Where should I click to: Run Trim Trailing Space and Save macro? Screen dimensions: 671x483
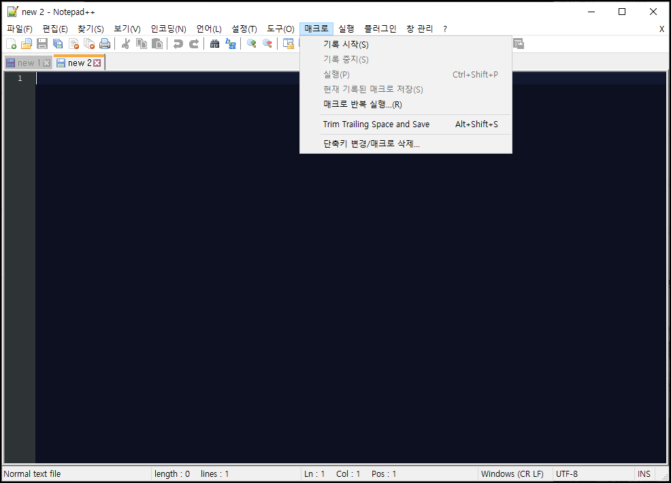click(x=406, y=124)
